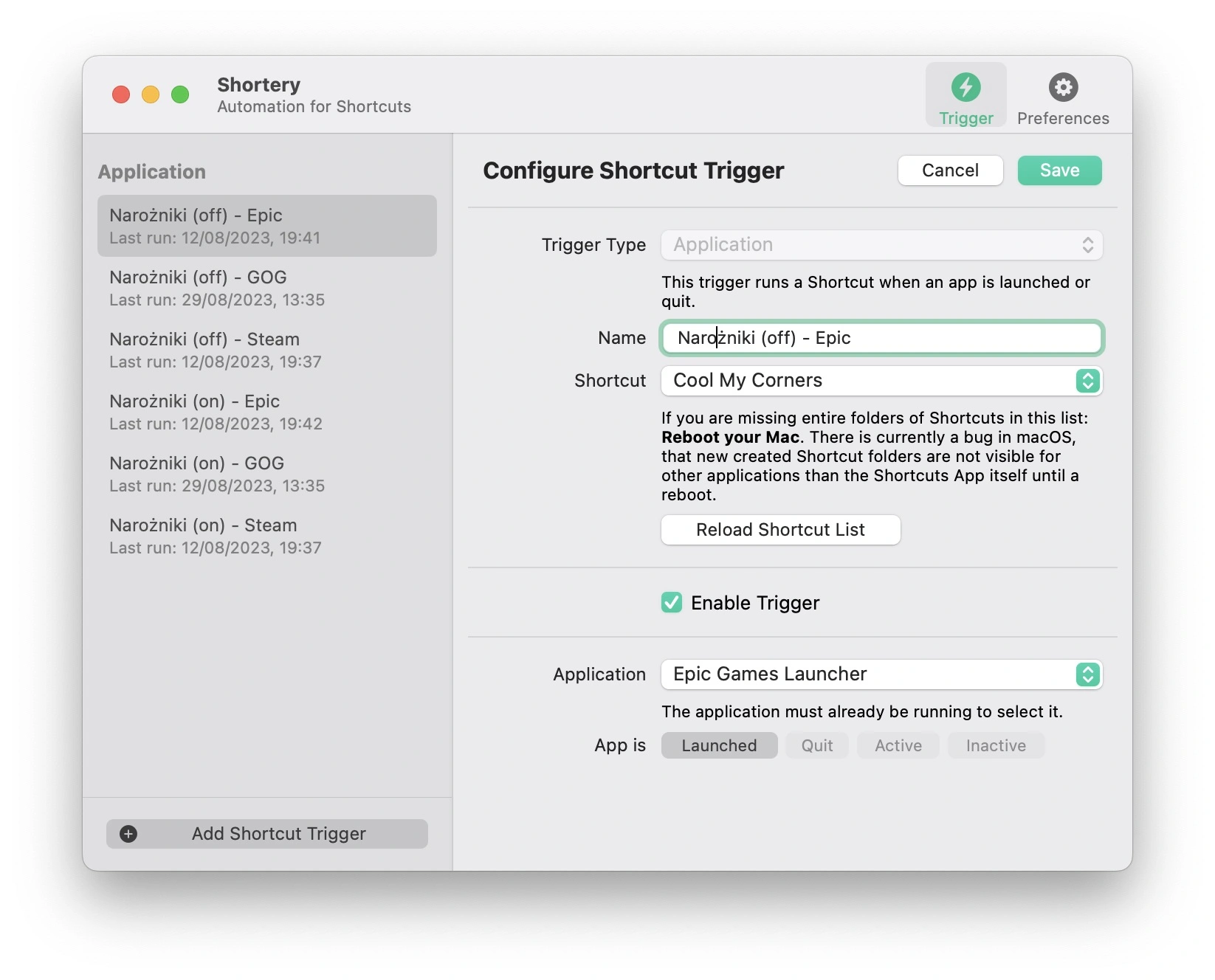
Task: Cancel the trigger configuration
Action: pyautogui.click(x=950, y=170)
